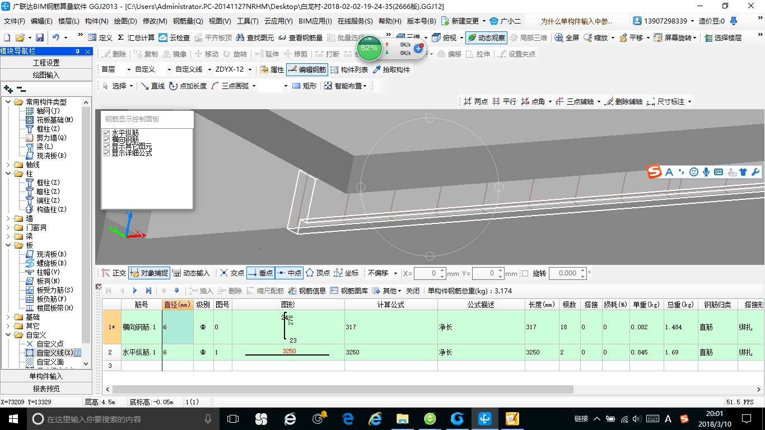Toggle 动态输入 dynamic input

[x=191, y=273]
